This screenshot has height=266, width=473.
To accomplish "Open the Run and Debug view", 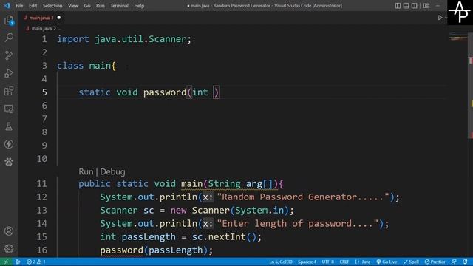I will click(9, 73).
